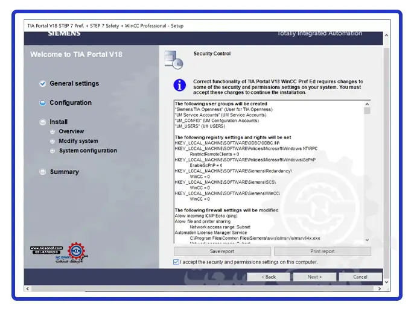Click the EnableScPnP = 0 line
The height and width of the screenshot is (311, 414).
pos(206,165)
